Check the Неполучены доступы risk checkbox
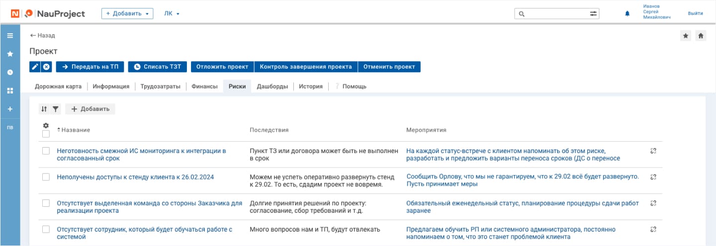Image resolution: width=716 pixels, height=246 pixels. pyautogui.click(x=46, y=176)
